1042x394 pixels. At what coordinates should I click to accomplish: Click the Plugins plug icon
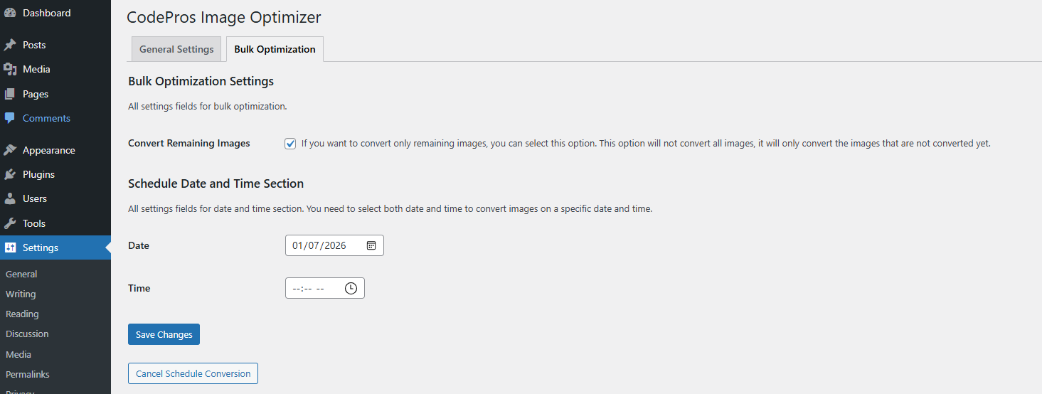click(10, 174)
